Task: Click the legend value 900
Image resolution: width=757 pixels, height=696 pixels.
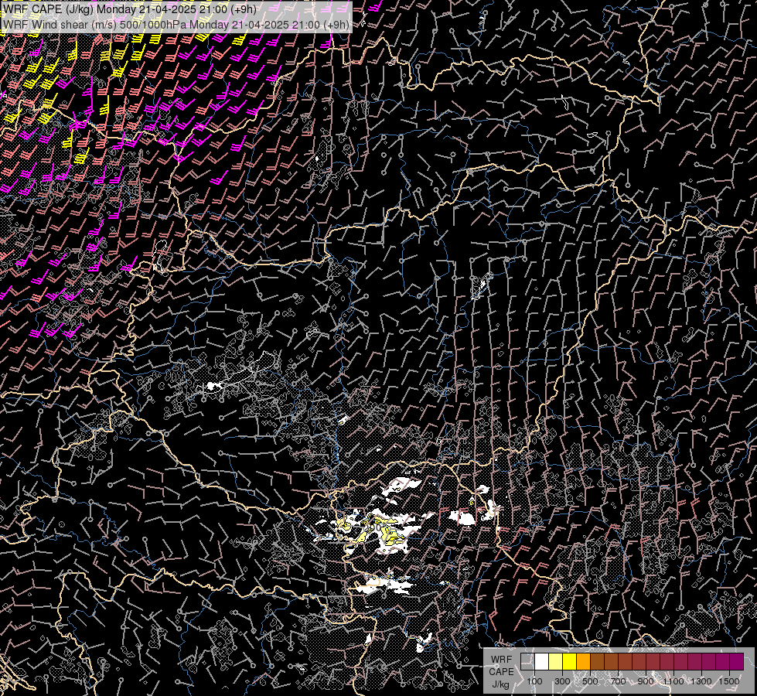Action: tap(646, 681)
